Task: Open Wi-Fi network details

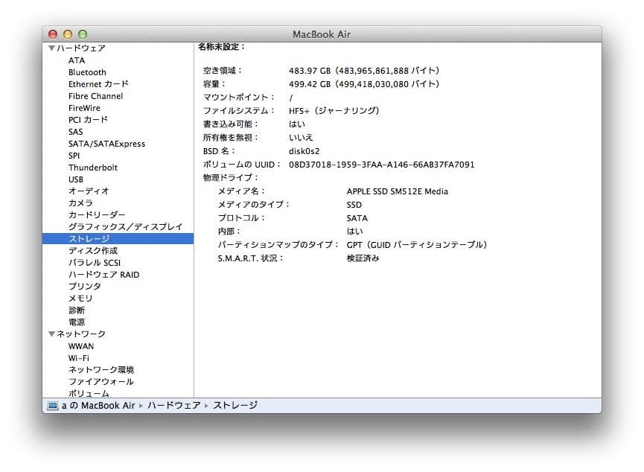Action: coord(80,357)
